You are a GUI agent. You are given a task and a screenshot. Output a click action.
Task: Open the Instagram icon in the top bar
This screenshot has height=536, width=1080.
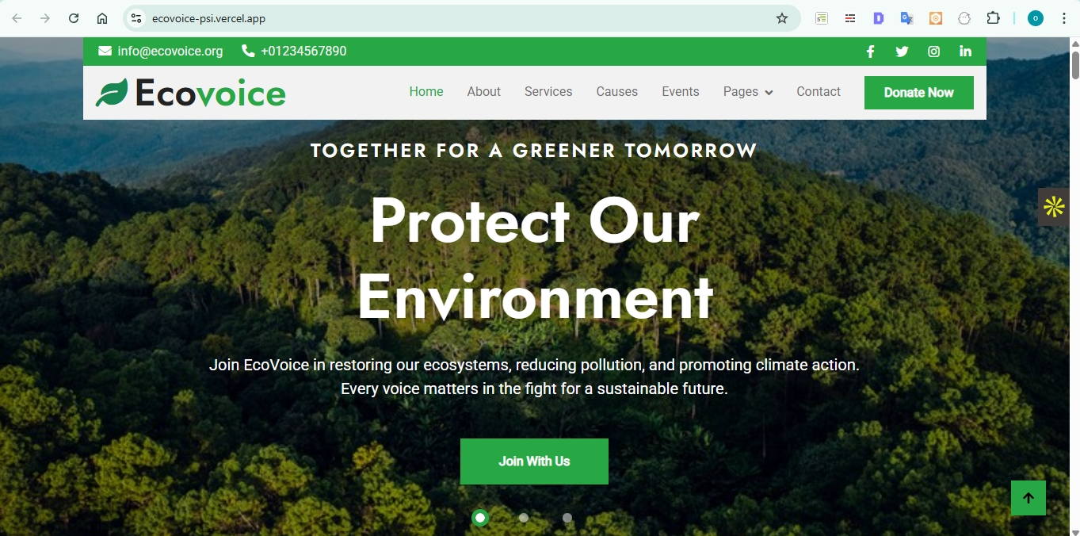pos(934,52)
